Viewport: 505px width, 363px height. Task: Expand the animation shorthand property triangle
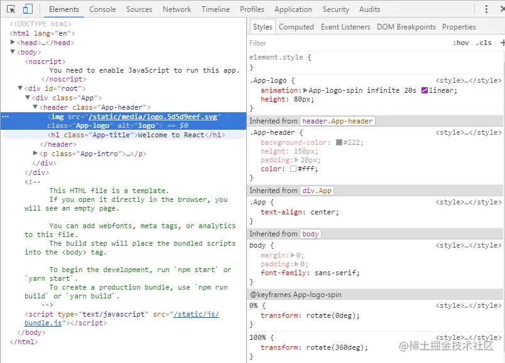point(305,90)
